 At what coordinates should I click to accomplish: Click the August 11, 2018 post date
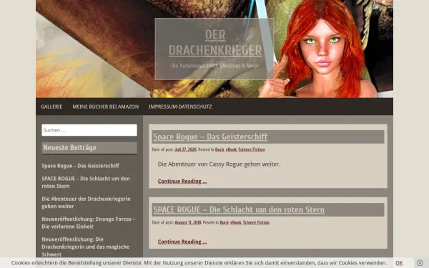click(x=188, y=222)
